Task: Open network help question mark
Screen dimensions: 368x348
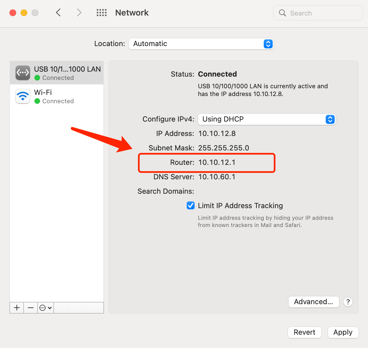Action: [348, 302]
